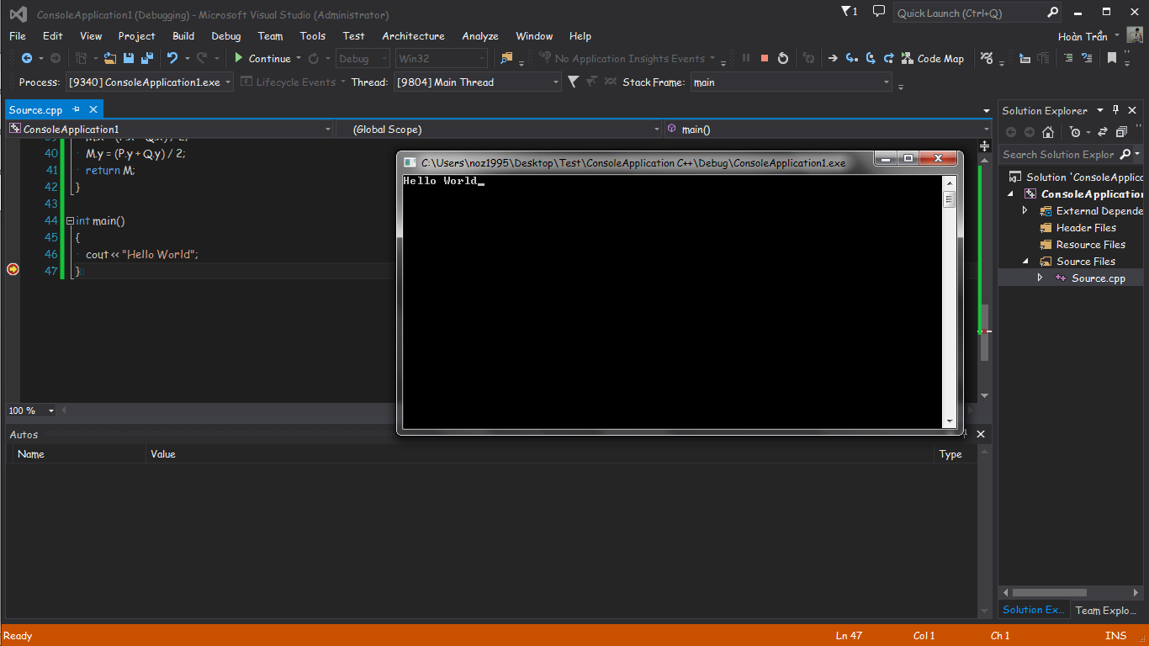Expand the External Dependencies tree node
Image resolution: width=1149 pixels, height=646 pixels.
pyautogui.click(x=1025, y=211)
